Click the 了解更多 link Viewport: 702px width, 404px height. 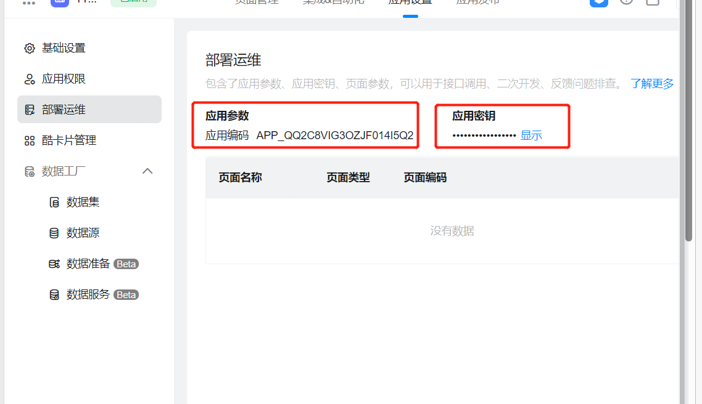click(652, 84)
